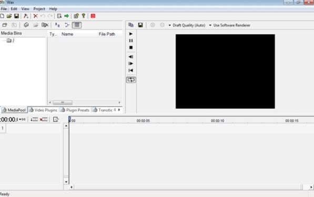
Task: Click the track list scroll up arrow
Action: (x=66, y=126)
